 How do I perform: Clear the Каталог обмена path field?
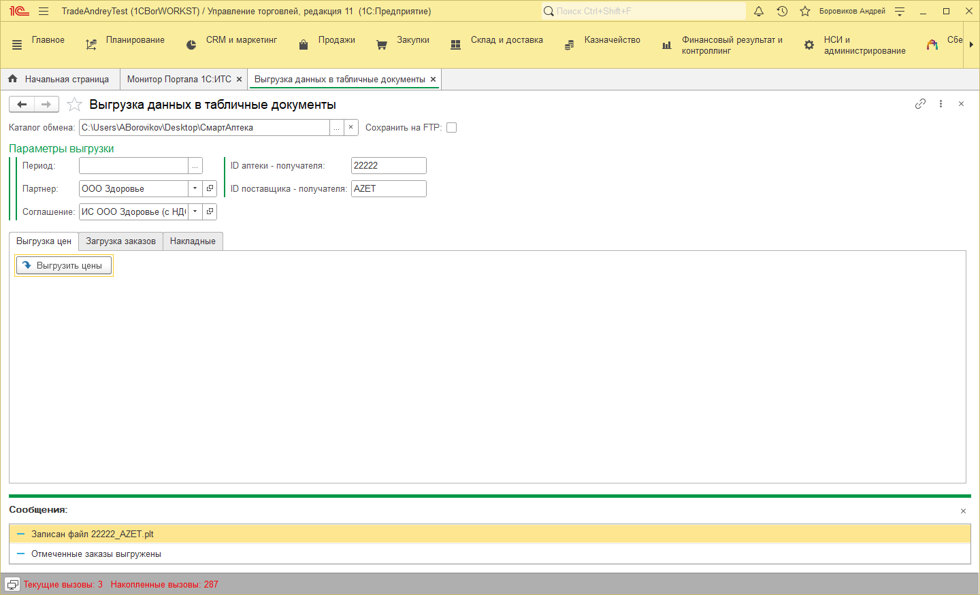(350, 127)
